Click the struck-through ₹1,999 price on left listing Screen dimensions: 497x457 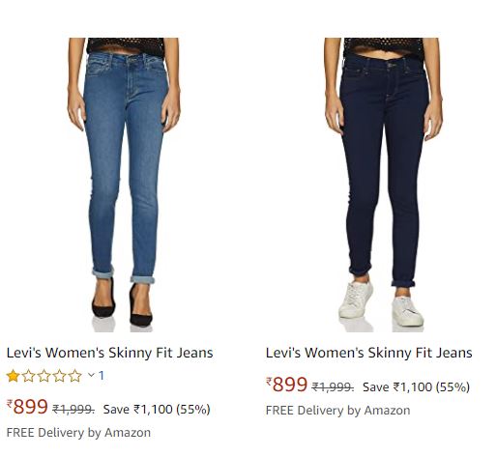pos(73,410)
